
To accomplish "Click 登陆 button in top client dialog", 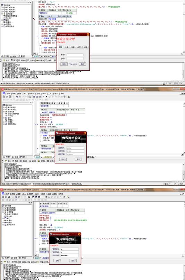I will (x=64, y=64).
